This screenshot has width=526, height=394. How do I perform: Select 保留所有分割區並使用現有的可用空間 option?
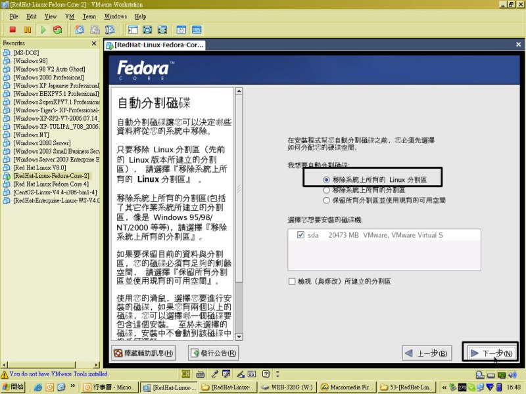coord(326,200)
